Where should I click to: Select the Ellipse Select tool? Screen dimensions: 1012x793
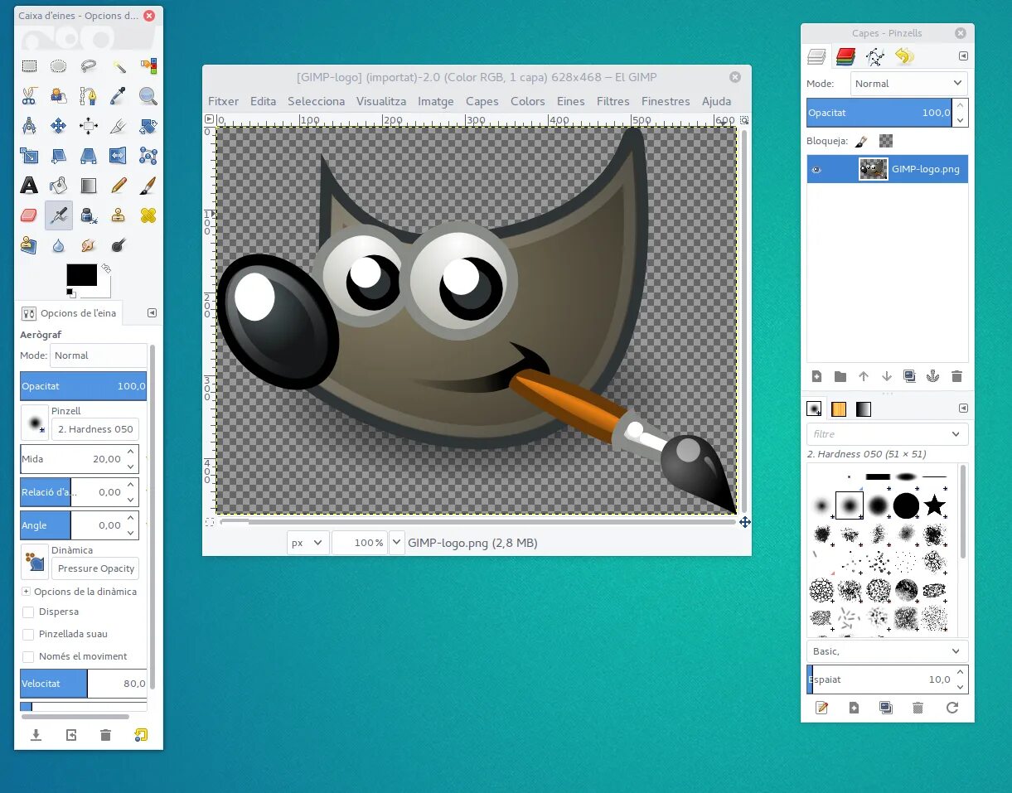coord(59,66)
